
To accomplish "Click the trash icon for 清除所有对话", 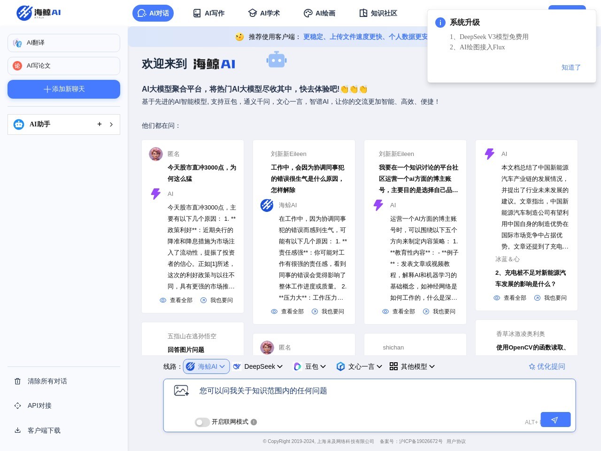I will [x=18, y=381].
